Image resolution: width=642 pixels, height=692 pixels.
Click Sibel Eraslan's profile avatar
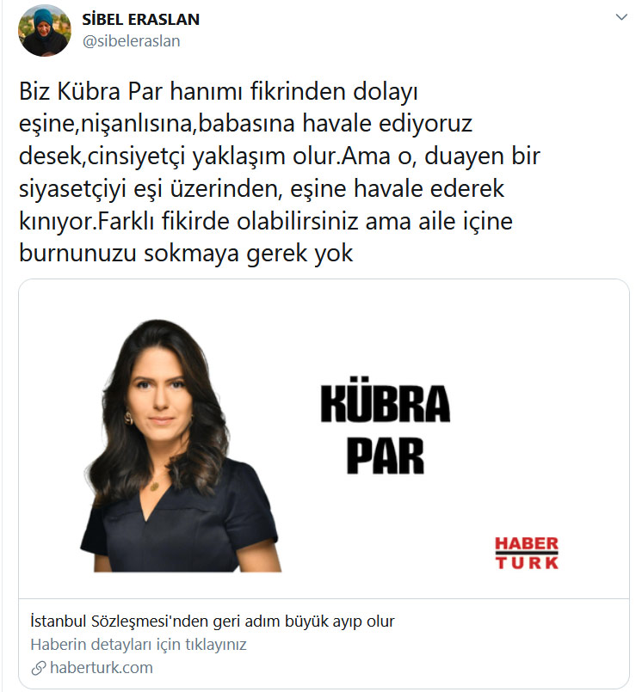pos(44,30)
